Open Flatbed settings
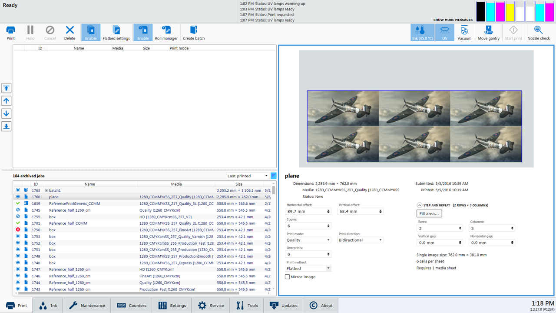The image size is (556, 313). (x=116, y=33)
